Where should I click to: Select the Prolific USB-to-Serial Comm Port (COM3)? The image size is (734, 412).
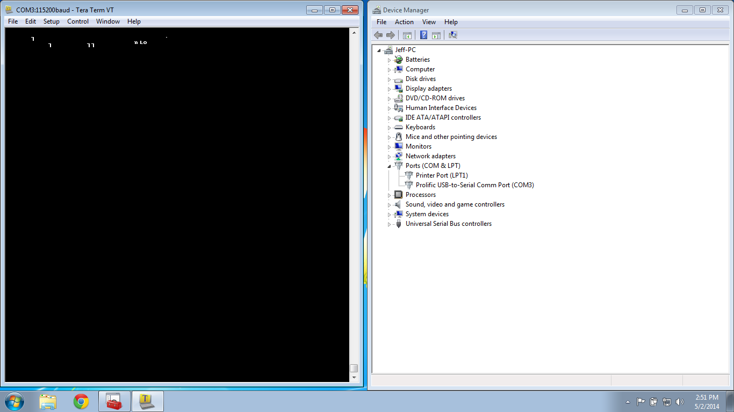pyautogui.click(x=475, y=185)
